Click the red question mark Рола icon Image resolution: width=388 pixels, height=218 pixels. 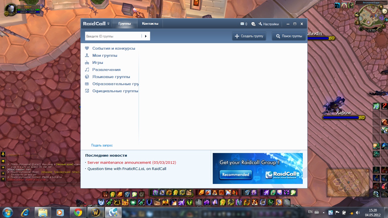click(x=384, y=106)
